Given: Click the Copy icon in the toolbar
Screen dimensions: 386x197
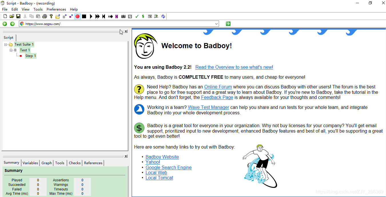Looking at the screenshot, I should (31, 16).
